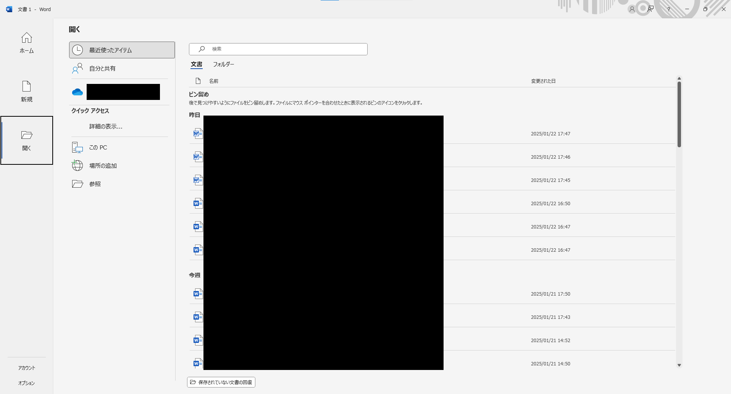731x394 pixels.
Task: Click the scrollbar down arrow in file list
Action: point(679,365)
